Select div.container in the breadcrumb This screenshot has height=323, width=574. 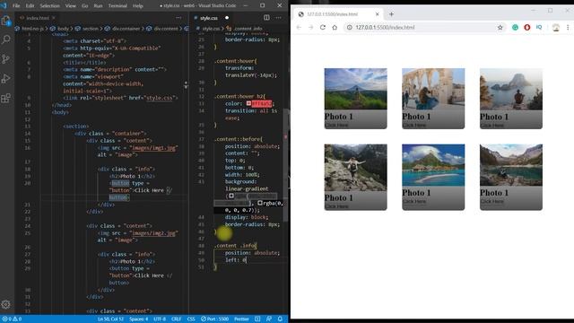[x=126, y=29]
